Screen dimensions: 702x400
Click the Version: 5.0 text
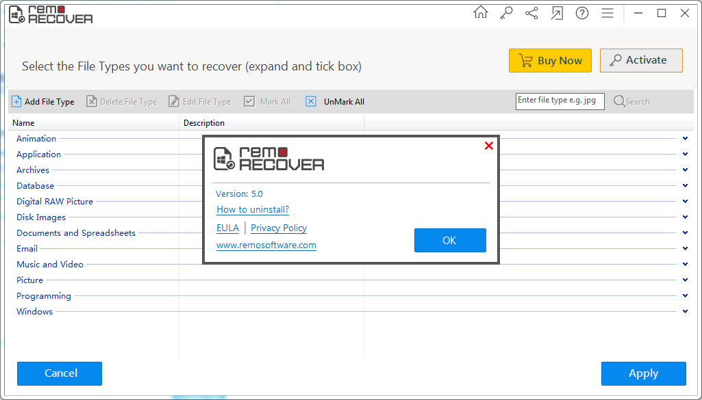click(x=239, y=194)
